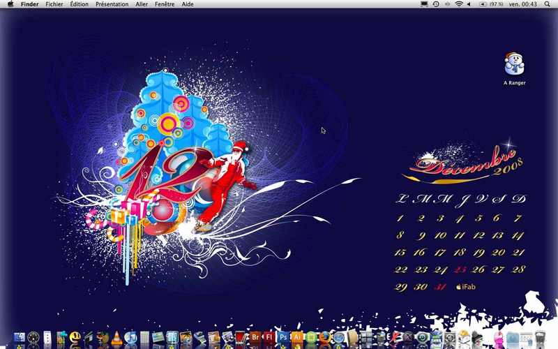Screen dimensions: 558x349
Task: Open the Finder icon in the Dock
Action: point(20,337)
